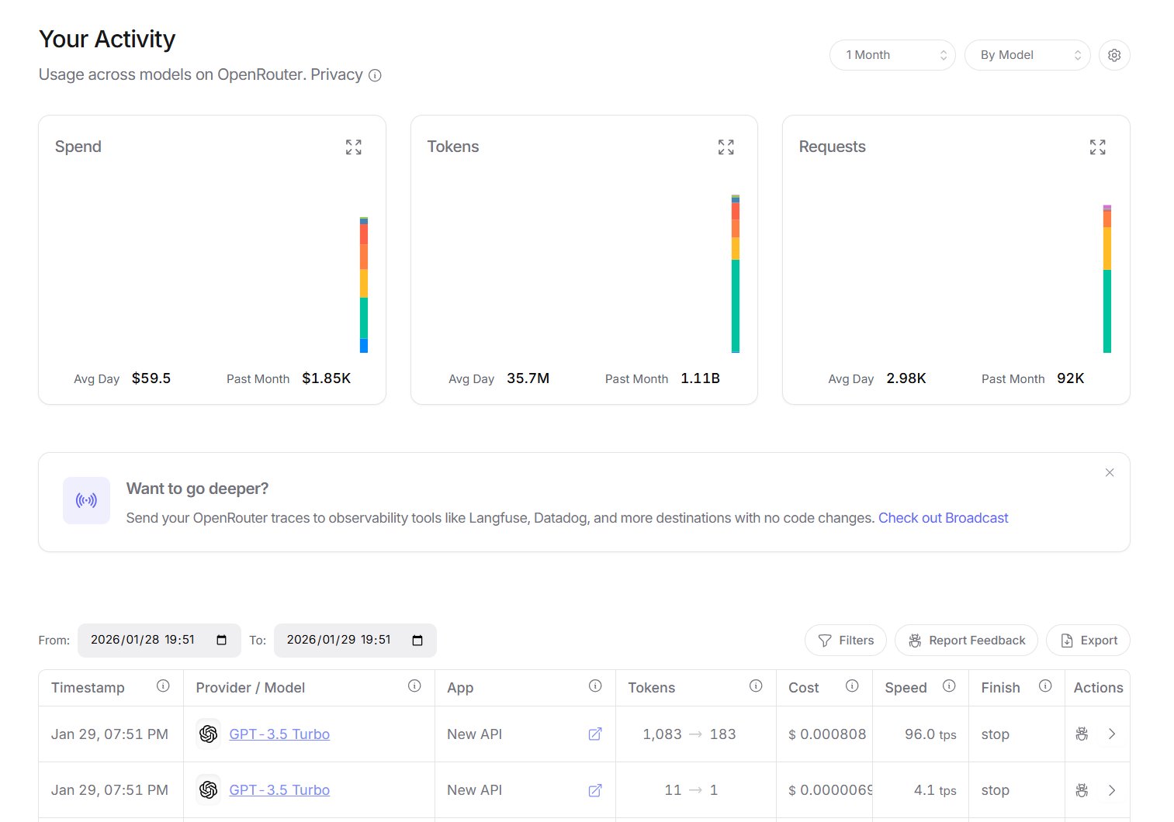The height and width of the screenshot is (822, 1174).
Task: Click the Tokens column info icon
Action: pos(756,686)
